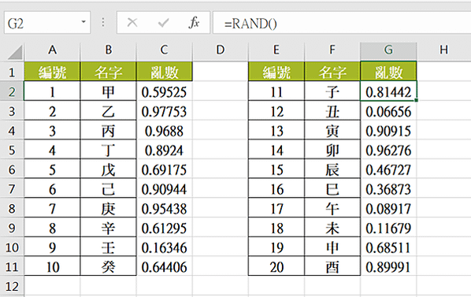The image size is (471, 297).
Task: Click the 名字 header in cell F1
Action: click(332, 72)
